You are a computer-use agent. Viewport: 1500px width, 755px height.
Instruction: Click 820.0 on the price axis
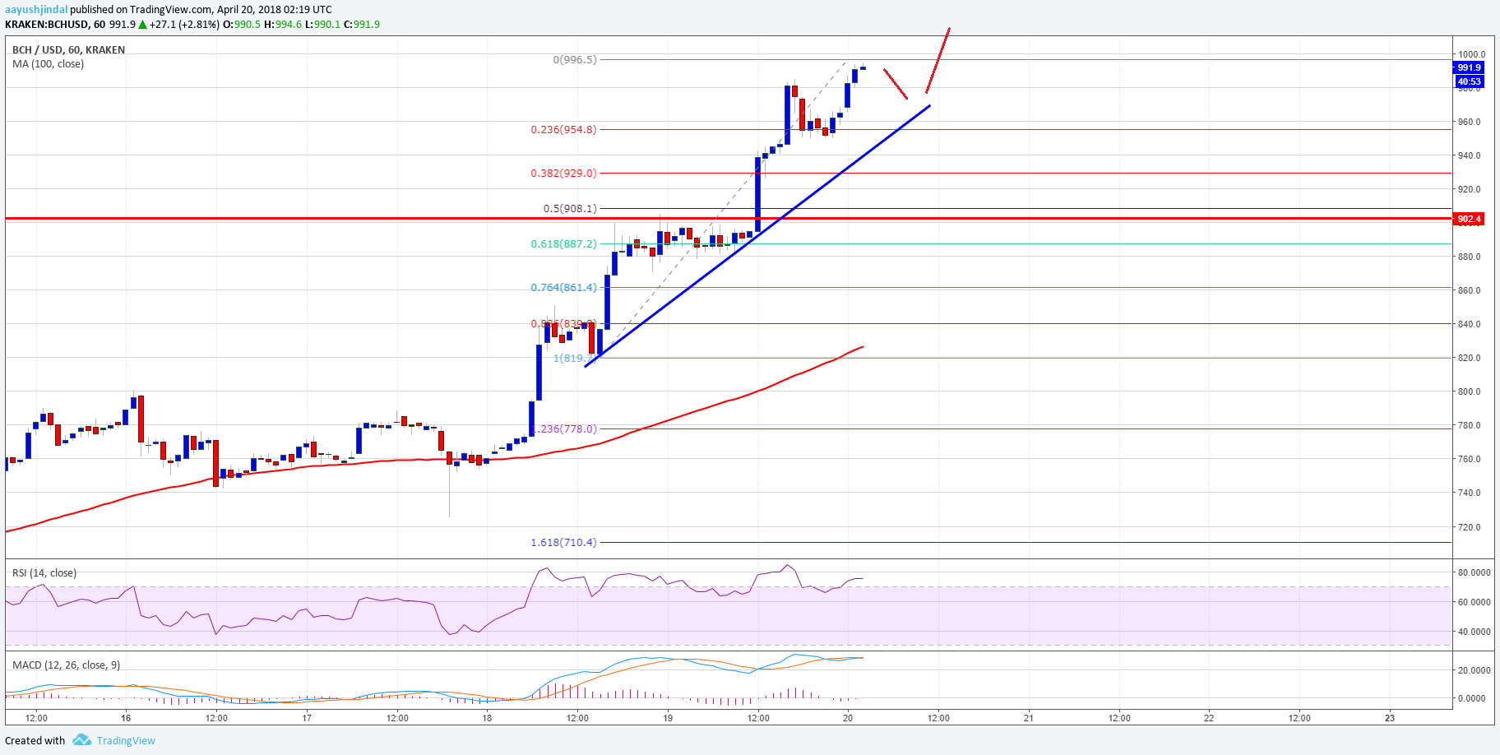(x=1469, y=358)
